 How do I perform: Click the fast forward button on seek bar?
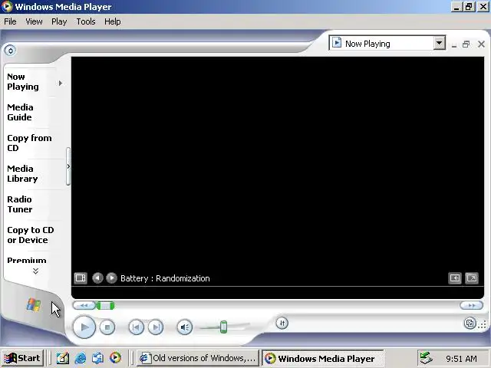point(472,305)
